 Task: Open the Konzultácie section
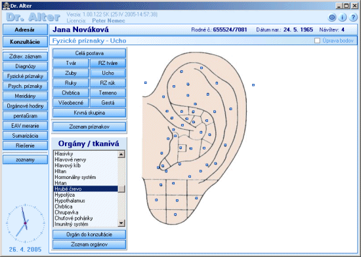25,42
